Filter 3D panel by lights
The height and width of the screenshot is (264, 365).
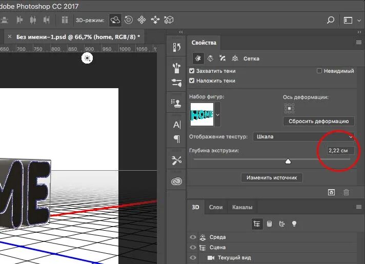[x=294, y=224]
